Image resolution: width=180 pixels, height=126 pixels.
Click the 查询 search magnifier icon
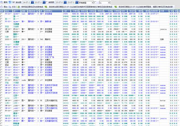[2, 2]
